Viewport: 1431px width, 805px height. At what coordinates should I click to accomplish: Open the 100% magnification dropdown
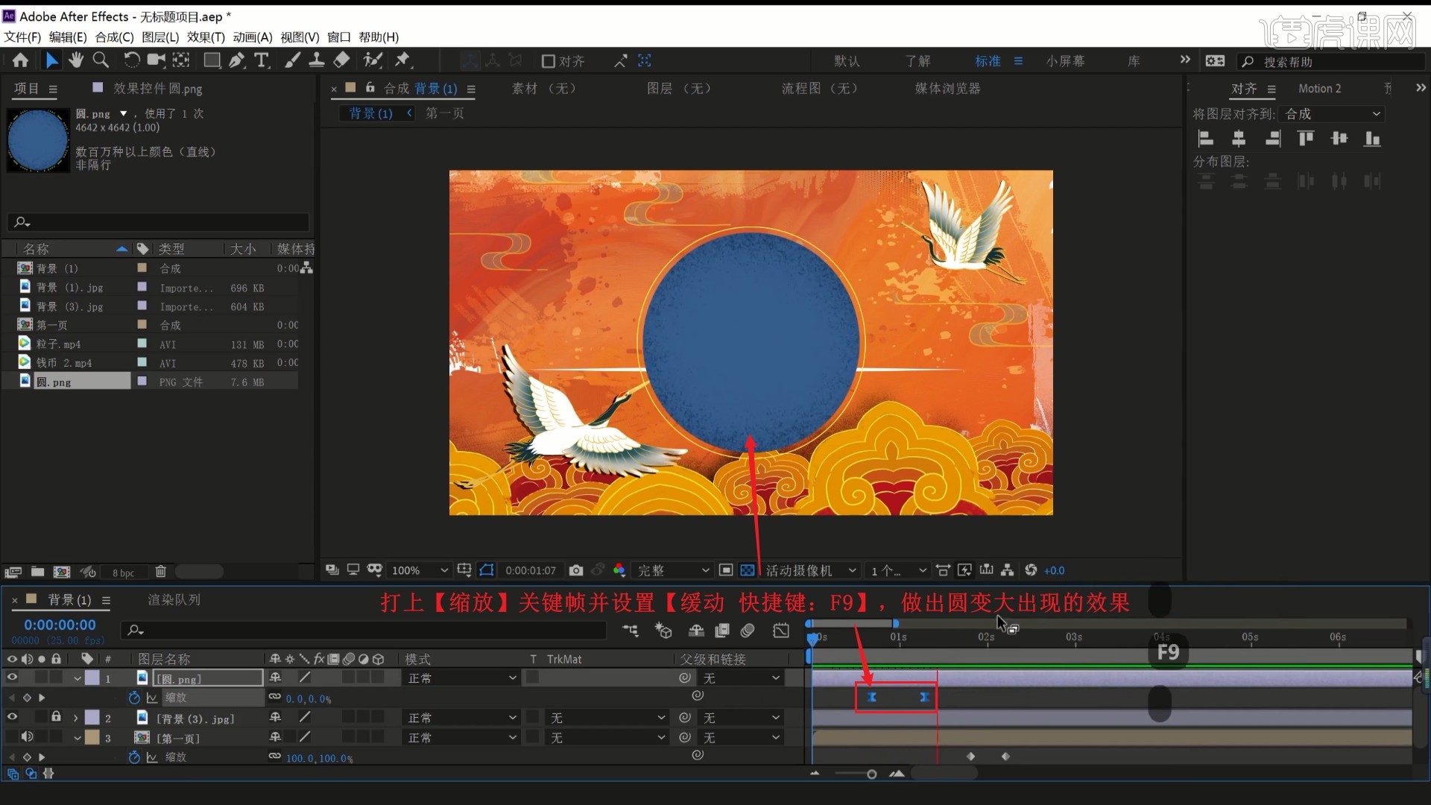[420, 570]
